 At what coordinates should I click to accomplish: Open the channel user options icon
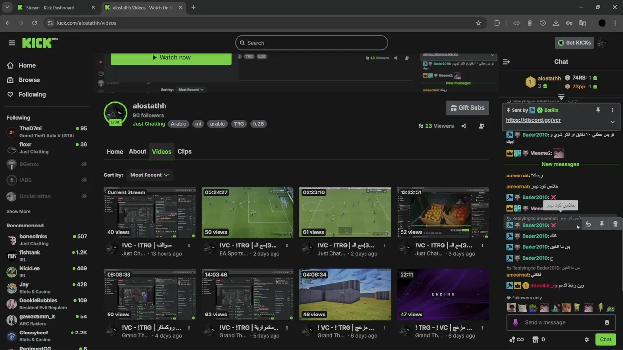point(481,126)
